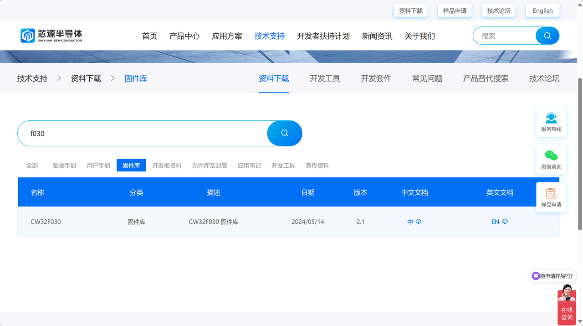This screenshot has width=583, height=326.
Task: Click the header 搜索 input field
Action: tap(505, 36)
